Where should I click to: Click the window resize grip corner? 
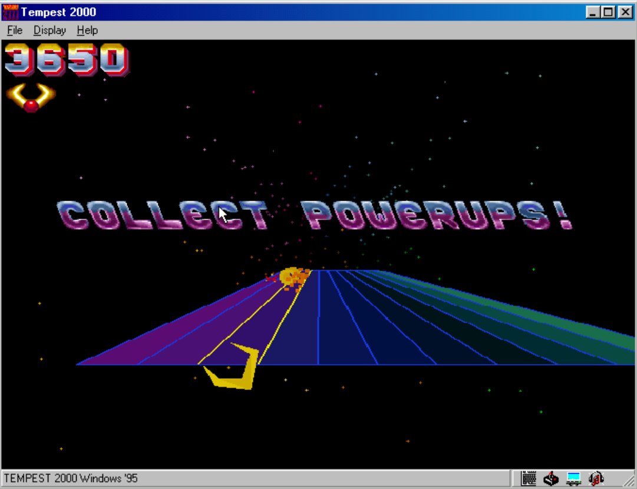[629, 481]
